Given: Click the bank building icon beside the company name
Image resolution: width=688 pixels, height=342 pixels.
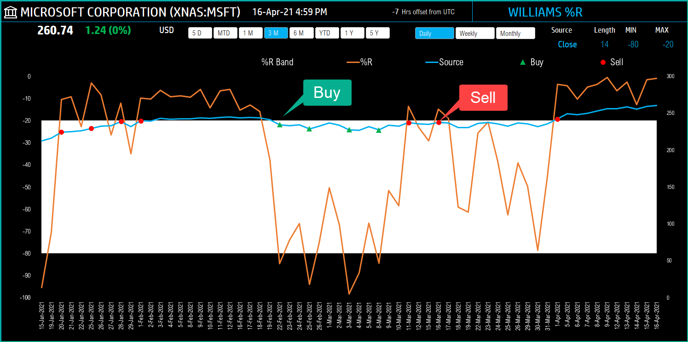Looking at the screenshot, I should point(11,12).
